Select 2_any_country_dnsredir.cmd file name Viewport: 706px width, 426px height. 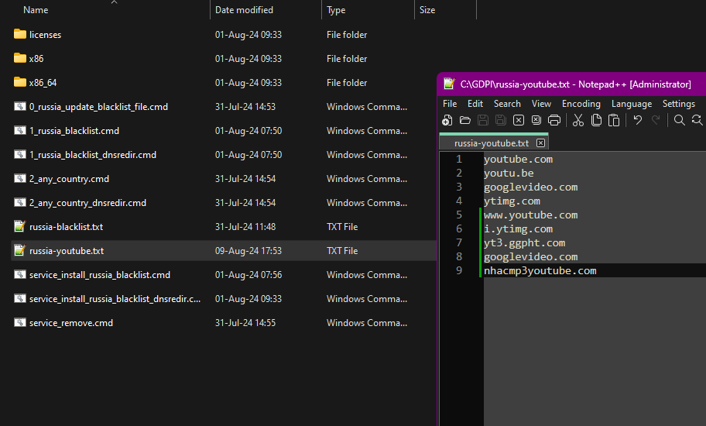point(87,203)
